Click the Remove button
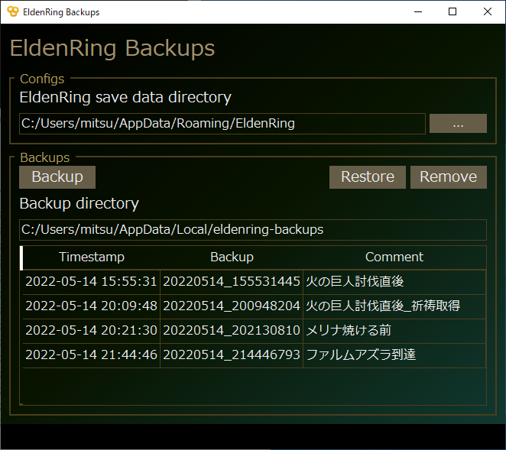Screen dimensions: 506x450 point(449,177)
